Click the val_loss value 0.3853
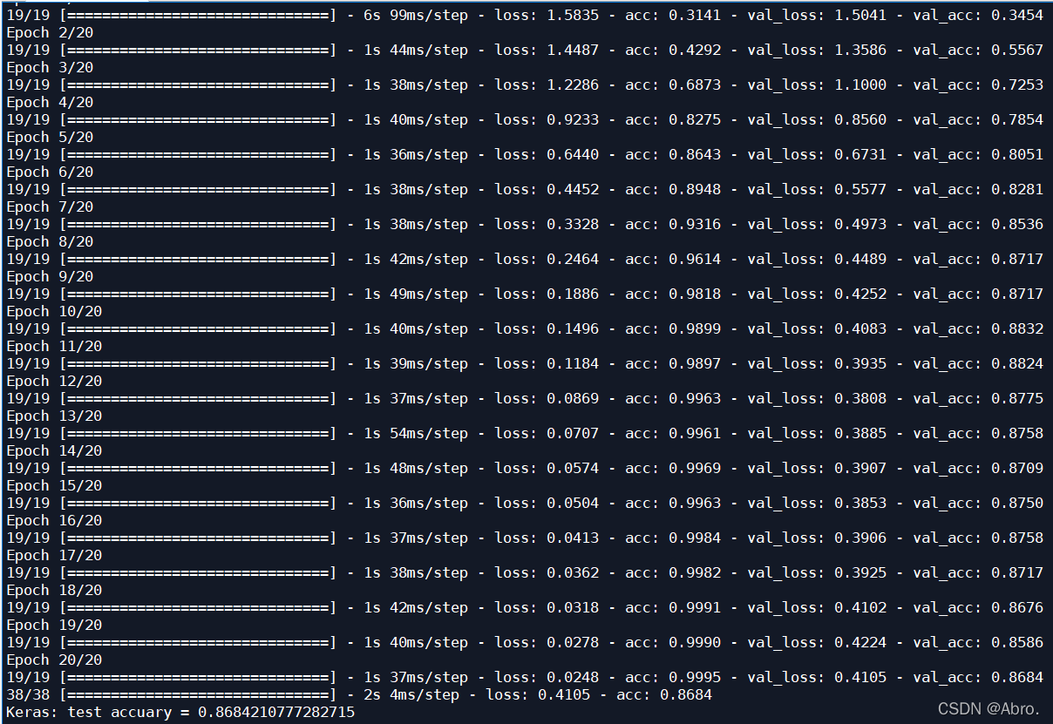Viewport: 1053px width, 724px height. 860,503
